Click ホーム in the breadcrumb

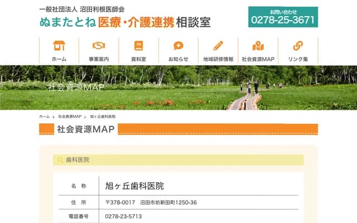(x=44, y=117)
